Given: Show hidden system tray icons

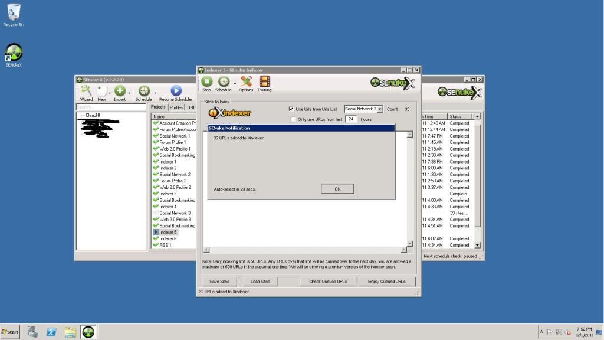Looking at the screenshot, I should (541, 332).
